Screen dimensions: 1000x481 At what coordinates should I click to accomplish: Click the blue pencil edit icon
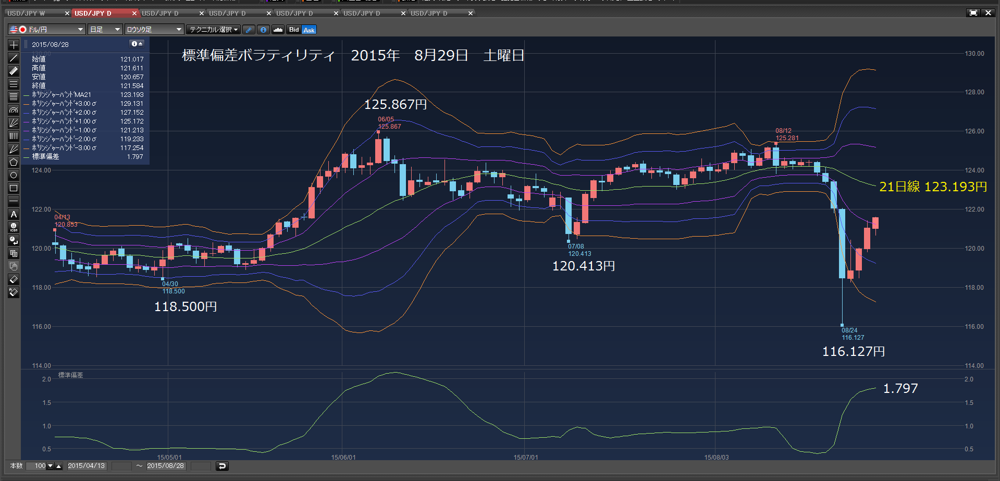point(249,30)
